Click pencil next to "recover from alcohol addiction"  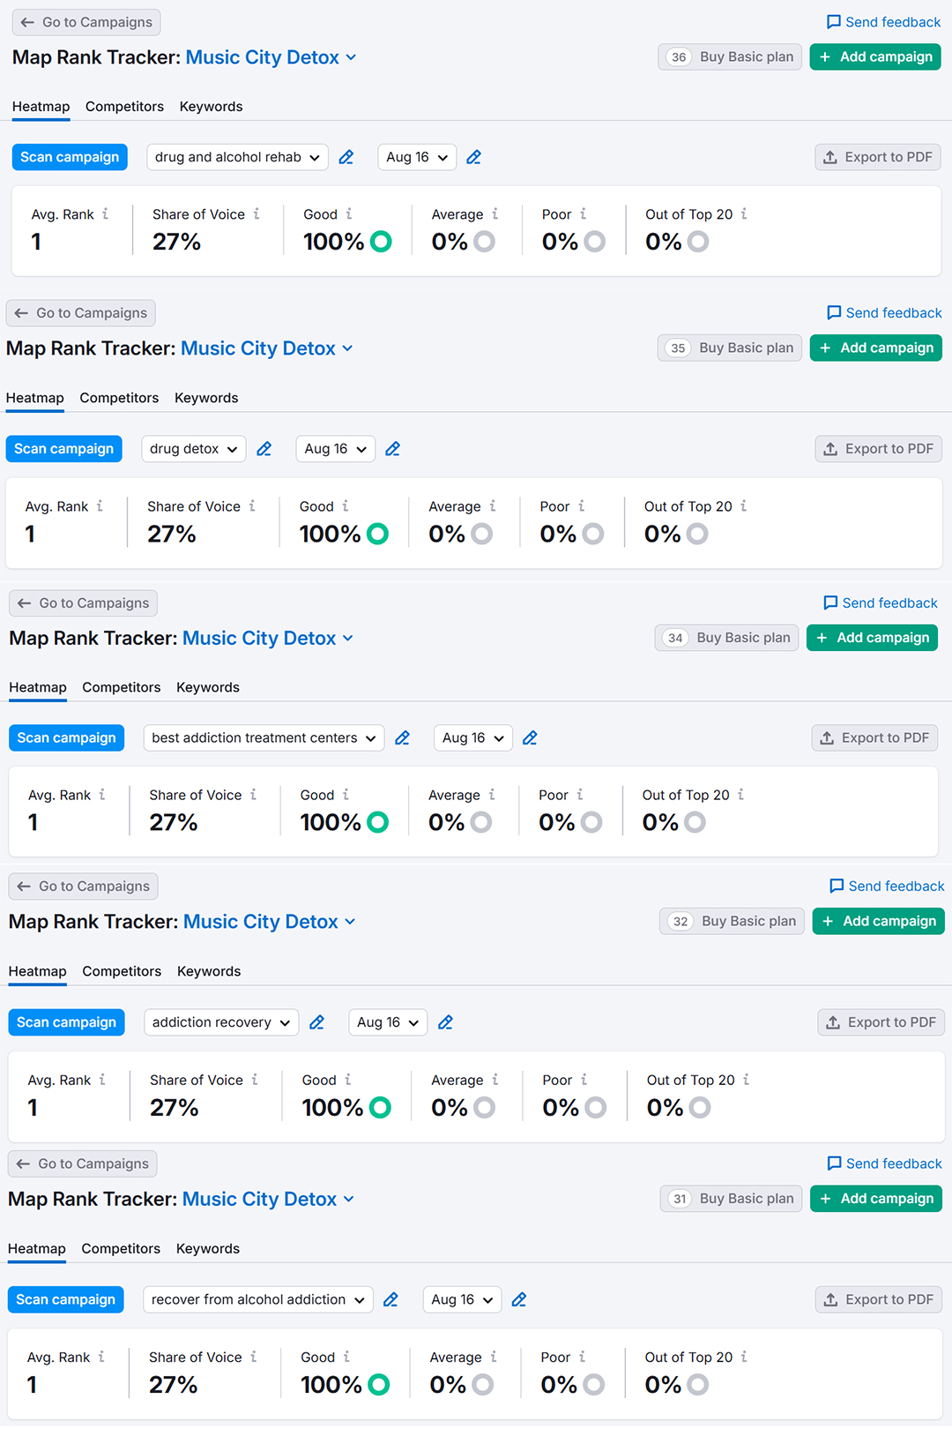[x=390, y=1299]
